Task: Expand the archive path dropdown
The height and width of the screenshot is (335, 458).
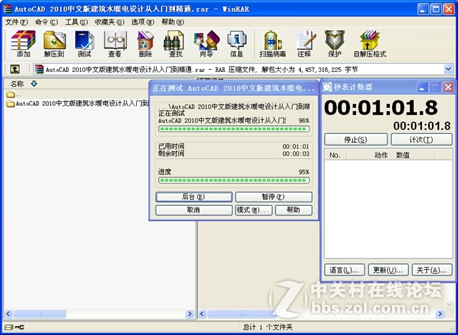Action: pos(448,69)
